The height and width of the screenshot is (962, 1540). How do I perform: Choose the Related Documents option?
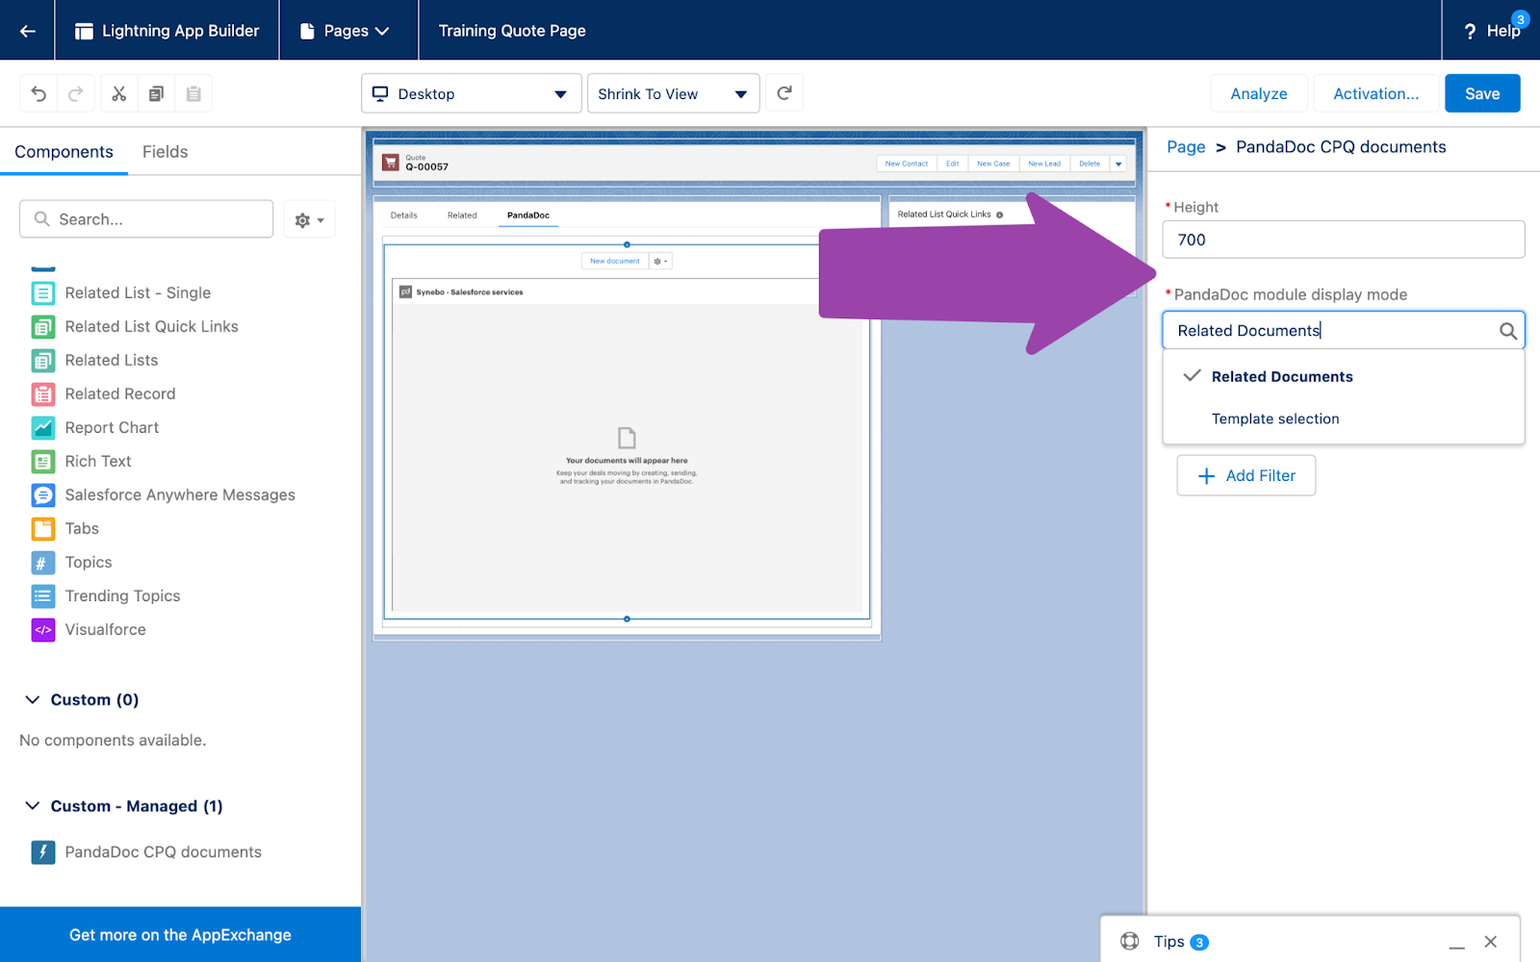(1344, 376)
